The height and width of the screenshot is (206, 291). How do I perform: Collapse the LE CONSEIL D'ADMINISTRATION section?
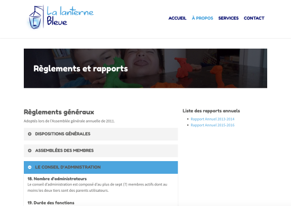101,167
